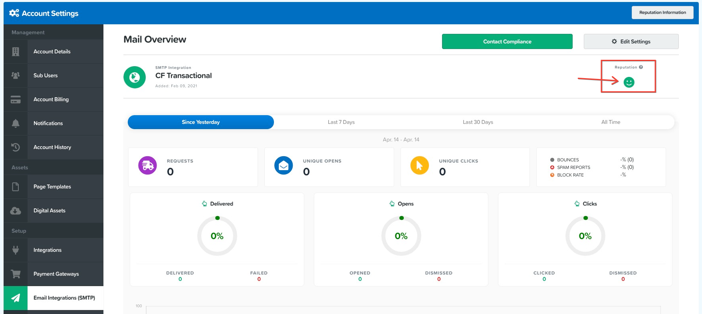Screen dimensions: 702x314
Task: Click the Clicks 0% progress ring
Action: coord(585,236)
